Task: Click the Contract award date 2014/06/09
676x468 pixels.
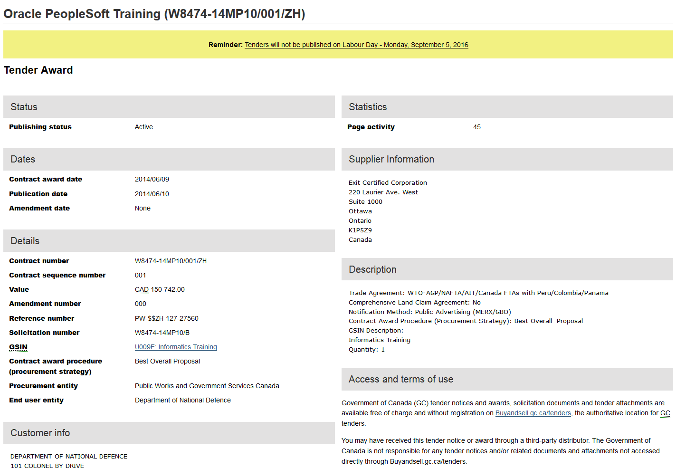Action: point(152,179)
